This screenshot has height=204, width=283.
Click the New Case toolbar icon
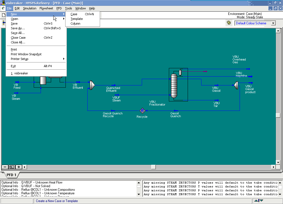tap(3, 15)
